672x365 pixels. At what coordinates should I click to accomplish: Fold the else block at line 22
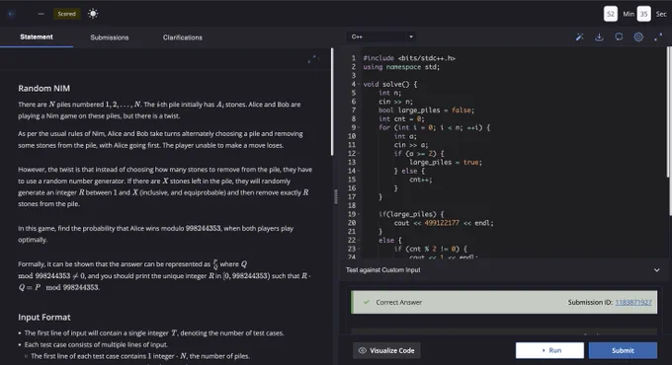[x=359, y=240]
